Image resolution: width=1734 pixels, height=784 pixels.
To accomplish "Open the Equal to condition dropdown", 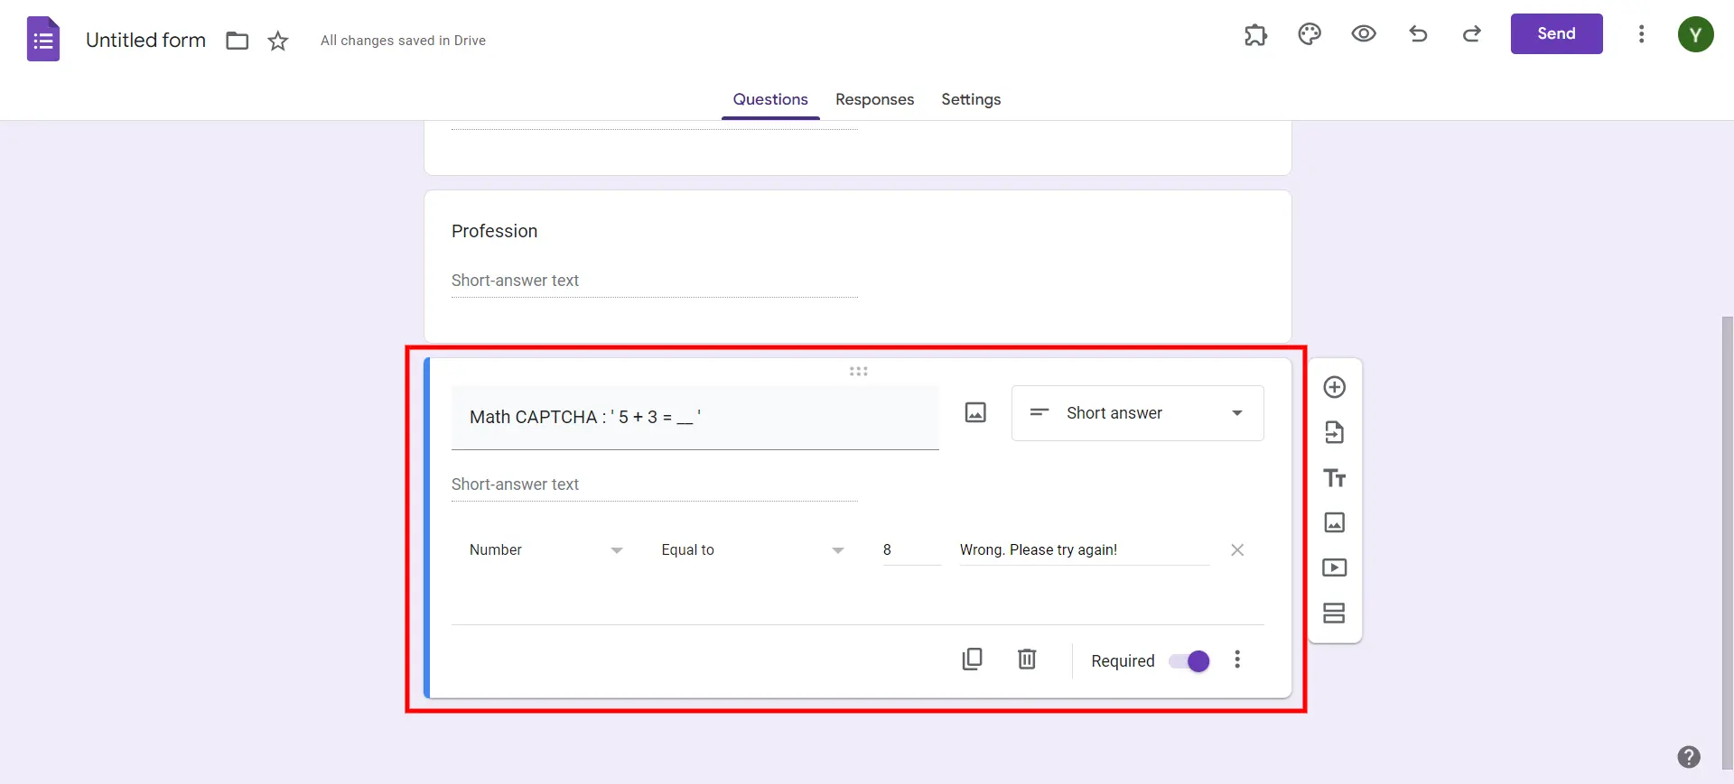I will click(x=752, y=549).
